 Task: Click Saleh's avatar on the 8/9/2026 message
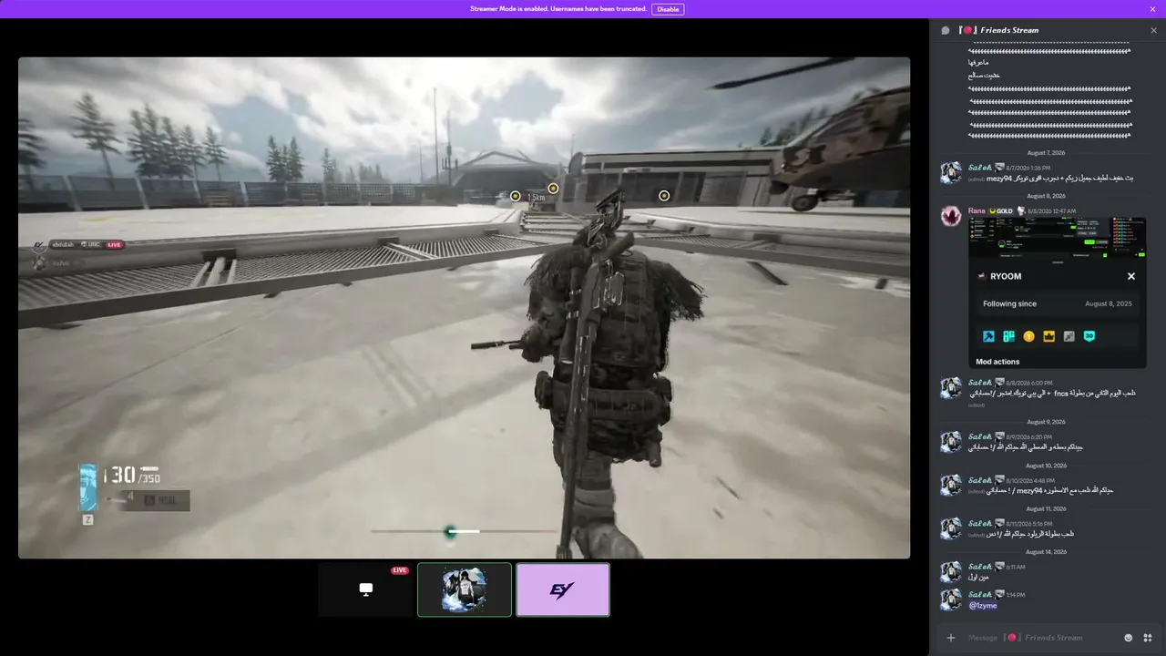[951, 442]
